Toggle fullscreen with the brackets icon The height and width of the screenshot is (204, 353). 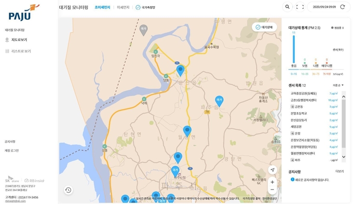[x=300, y=7]
